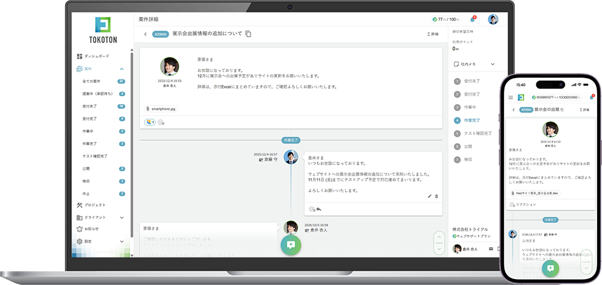
Task: Click the #20699 case number badge
Action: pos(161,34)
